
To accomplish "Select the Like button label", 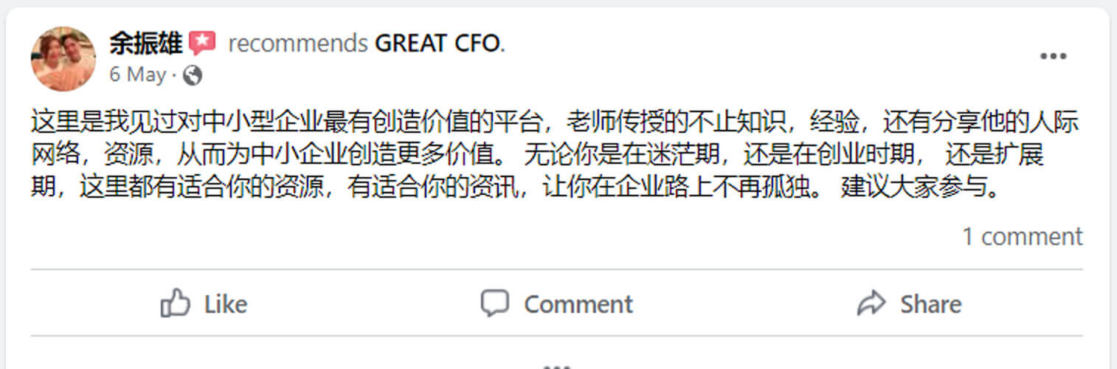I will [x=226, y=304].
